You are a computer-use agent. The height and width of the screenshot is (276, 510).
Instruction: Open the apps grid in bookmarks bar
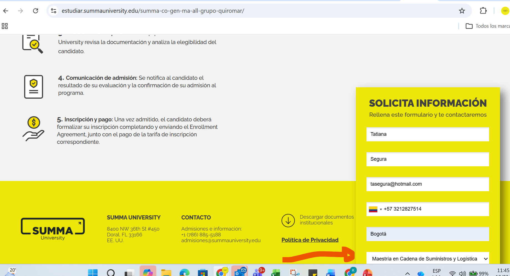click(5, 26)
